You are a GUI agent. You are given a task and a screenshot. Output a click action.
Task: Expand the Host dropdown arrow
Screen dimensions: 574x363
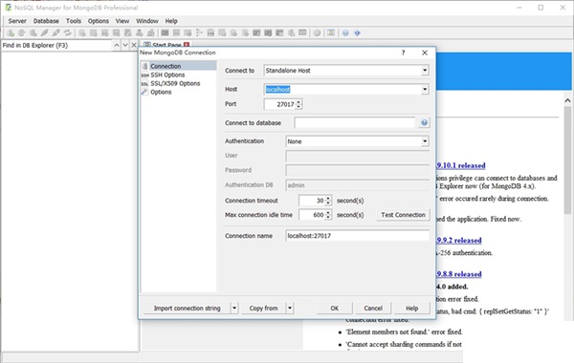425,89
